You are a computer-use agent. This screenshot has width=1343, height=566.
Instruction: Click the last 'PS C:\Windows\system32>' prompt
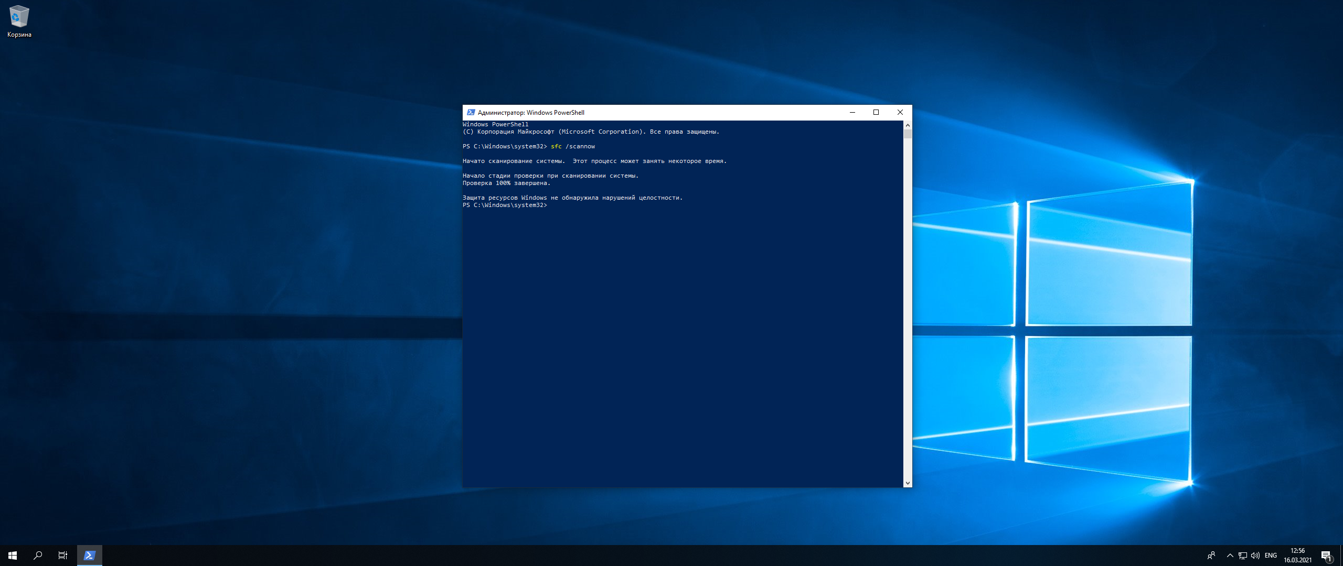pos(505,205)
